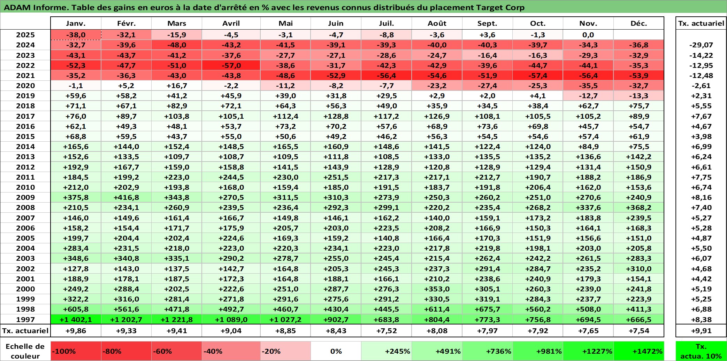This screenshot has width=727, height=361.
Task: Click the +3,6 cell for September 2025
Action: click(x=487, y=35)
